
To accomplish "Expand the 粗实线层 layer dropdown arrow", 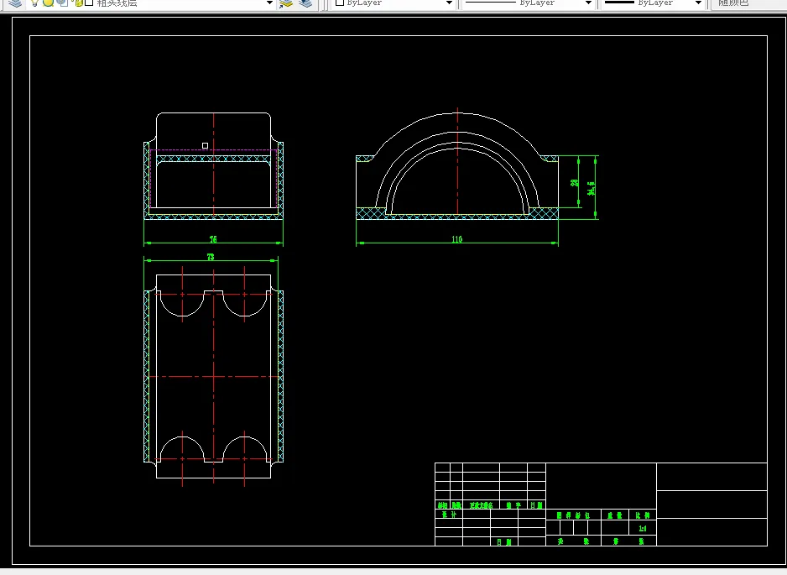I will [269, 3].
